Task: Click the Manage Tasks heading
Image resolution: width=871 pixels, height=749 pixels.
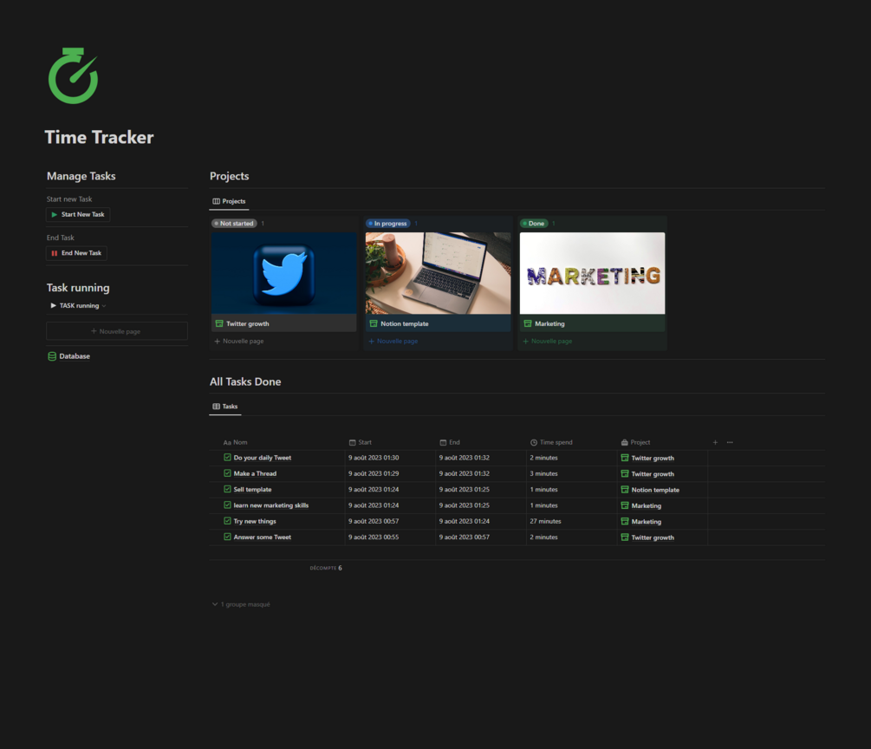Action: [x=81, y=176]
